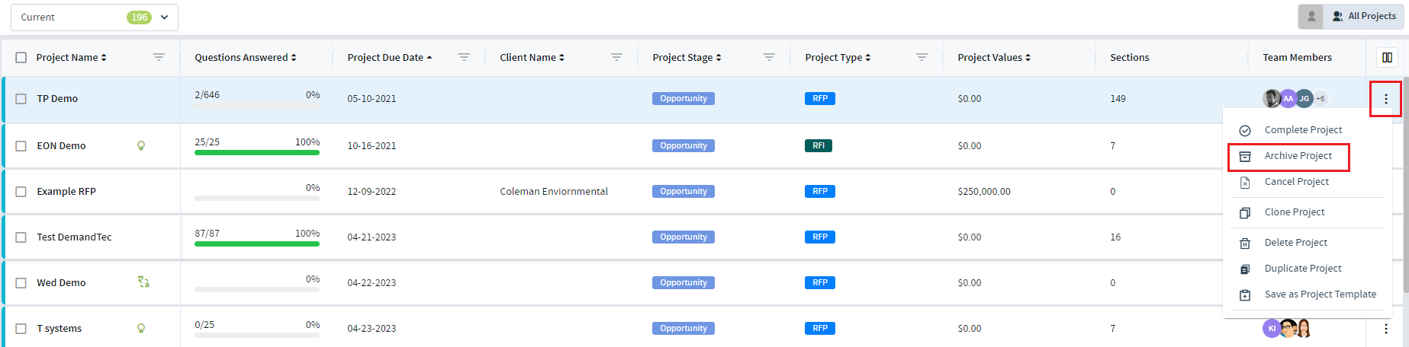
Task: Click the three-dot menu for TP Demo
Action: pyautogui.click(x=1385, y=99)
